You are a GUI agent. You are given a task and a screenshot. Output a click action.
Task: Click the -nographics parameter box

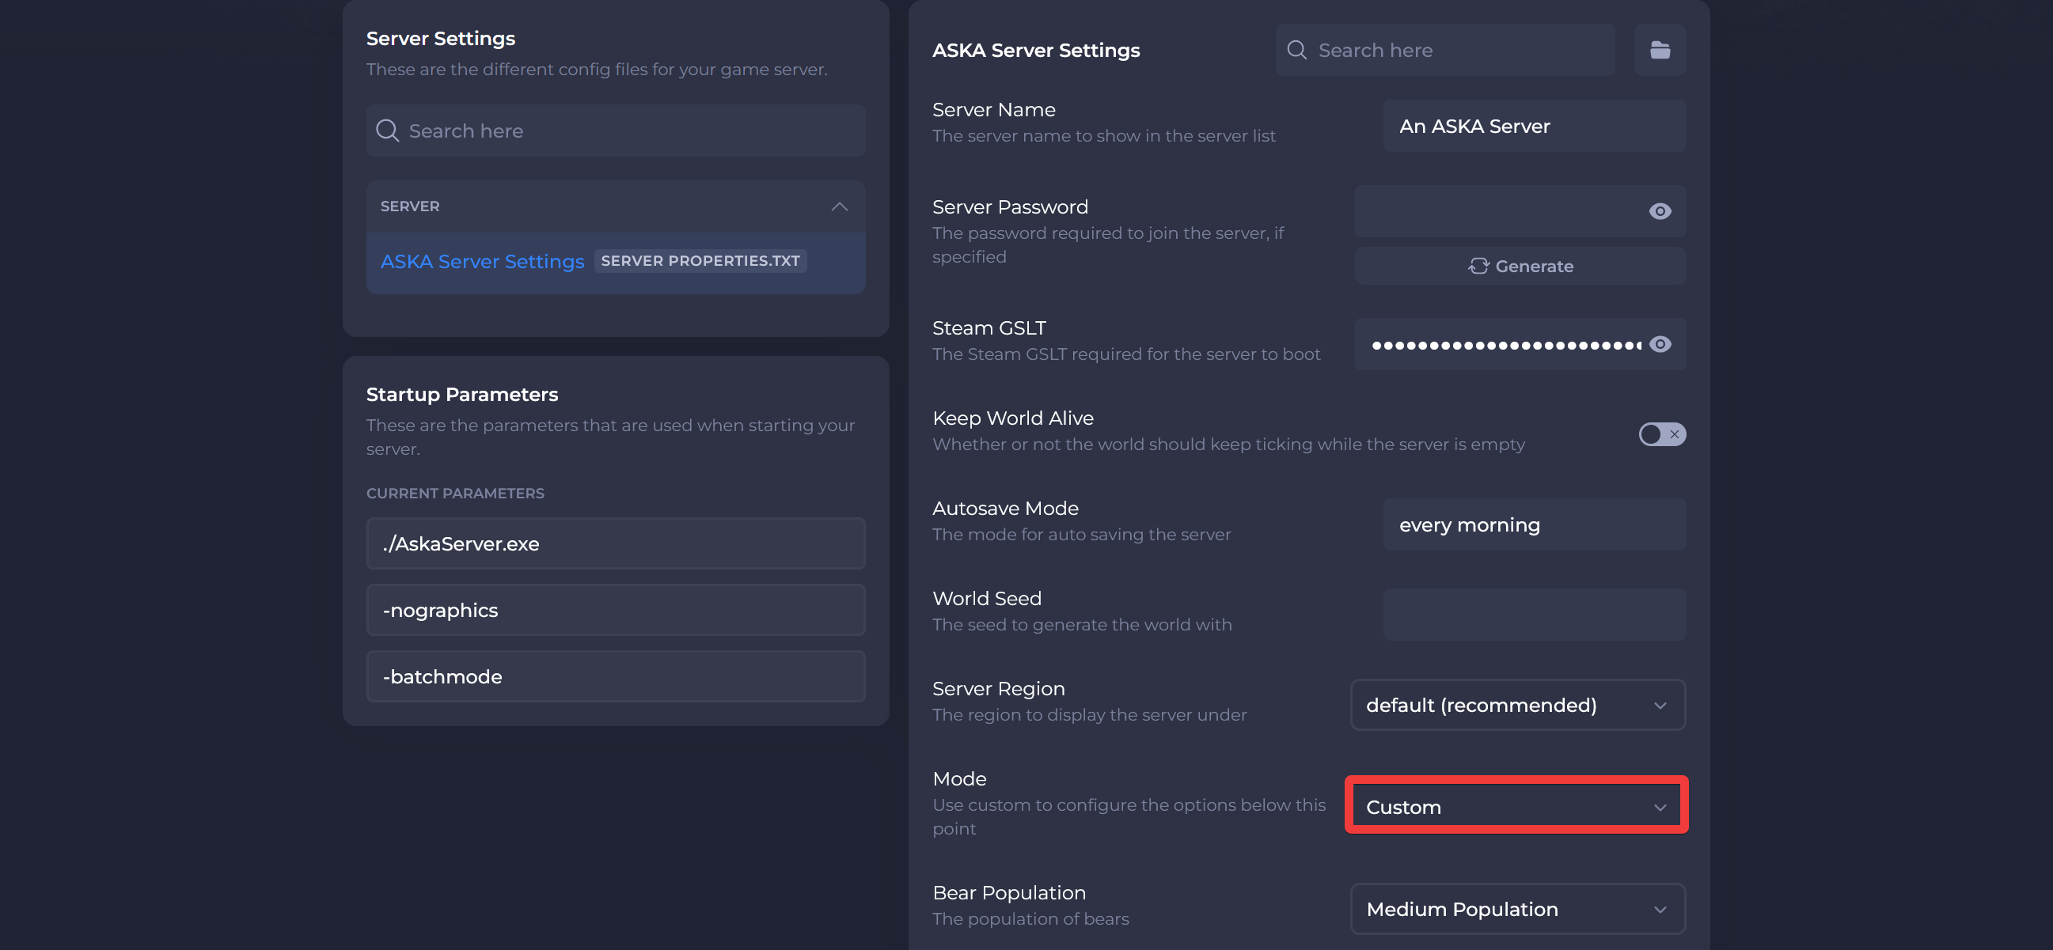pos(615,610)
